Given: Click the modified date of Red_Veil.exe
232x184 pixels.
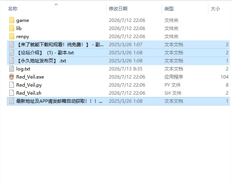Looking at the screenshot, I should (127, 77).
